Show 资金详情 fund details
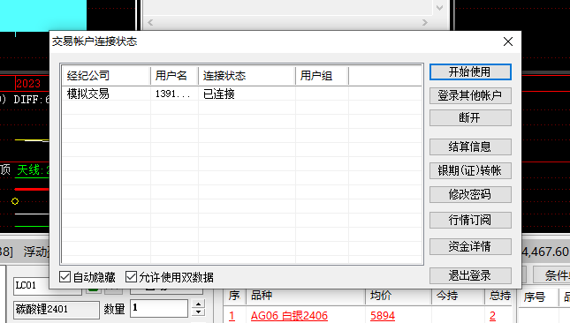This screenshot has height=323, width=570. pyautogui.click(x=470, y=246)
